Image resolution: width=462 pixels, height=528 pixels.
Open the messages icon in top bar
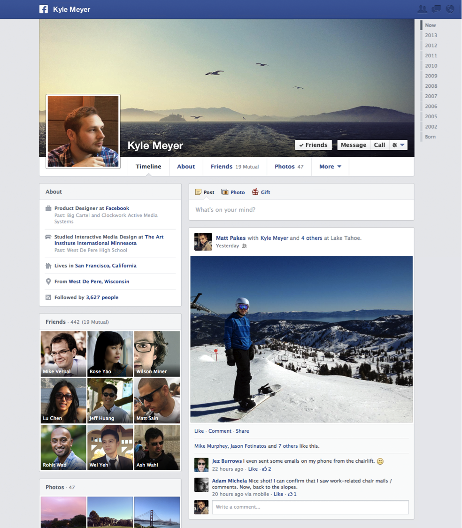coord(436,9)
